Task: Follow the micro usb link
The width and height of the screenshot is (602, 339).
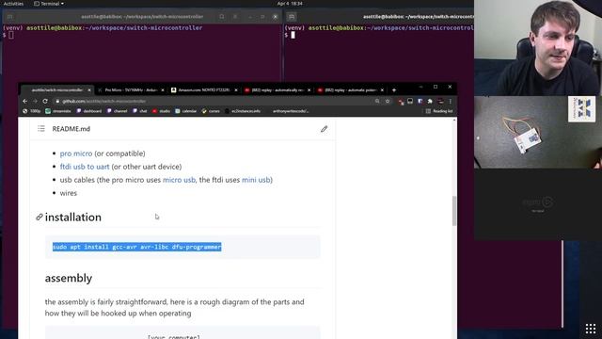Action: coord(179,180)
